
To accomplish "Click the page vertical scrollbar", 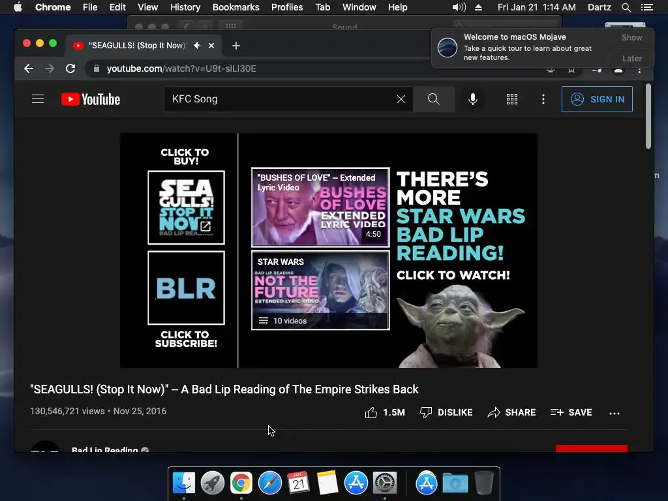I will point(648,116).
